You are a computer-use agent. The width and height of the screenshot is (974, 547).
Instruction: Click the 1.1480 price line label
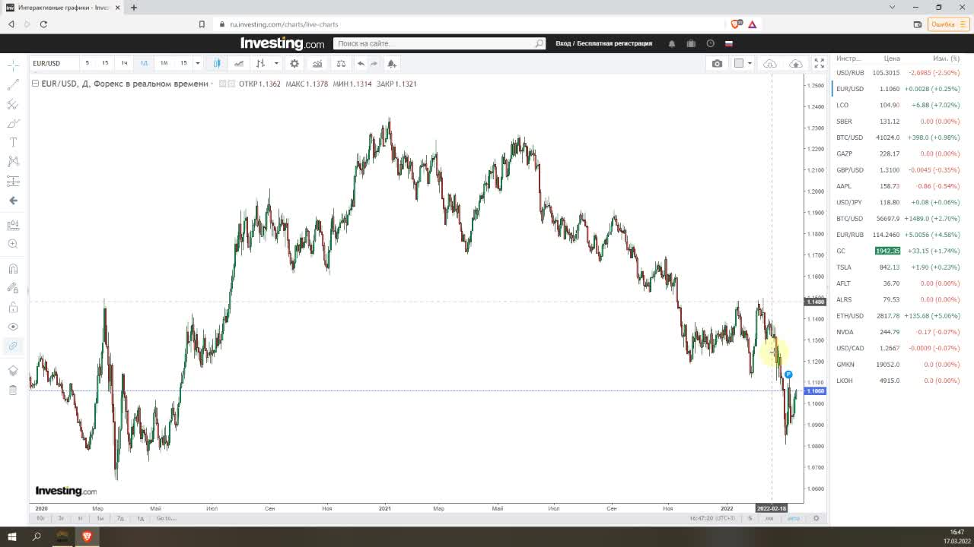coord(815,302)
